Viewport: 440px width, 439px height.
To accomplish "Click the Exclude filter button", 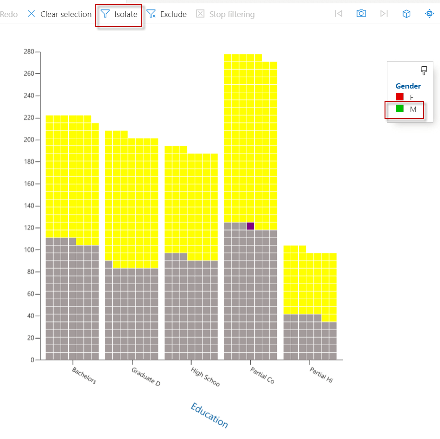I will pyautogui.click(x=167, y=14).
